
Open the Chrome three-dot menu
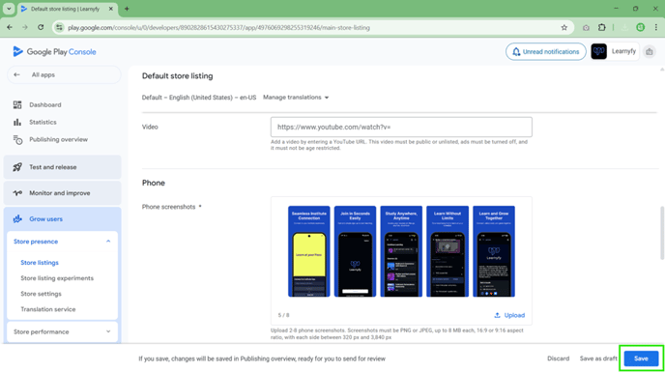[656, 28]
